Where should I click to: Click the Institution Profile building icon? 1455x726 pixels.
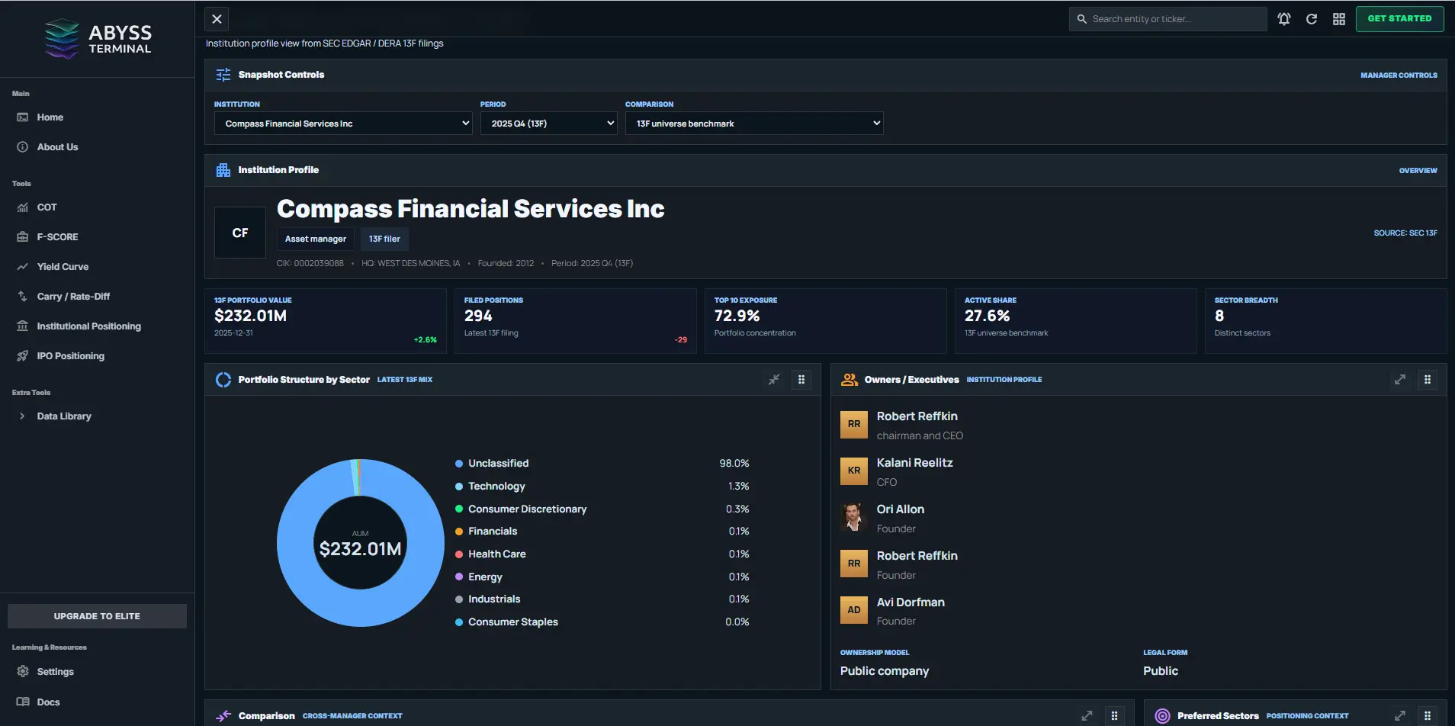223,170
